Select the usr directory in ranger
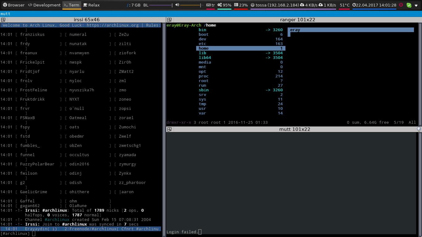This screenshot has height=237, width=422. click(x=241, y=109)
